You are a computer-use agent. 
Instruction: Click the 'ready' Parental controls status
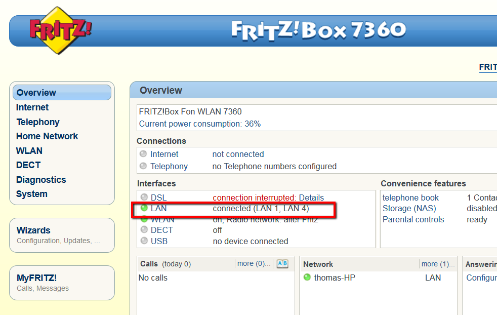477,219
